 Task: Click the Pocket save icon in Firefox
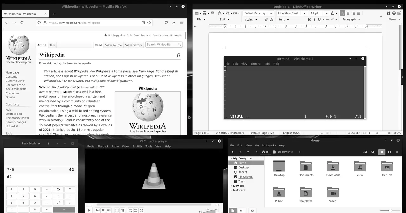click(x=166, y=23)
